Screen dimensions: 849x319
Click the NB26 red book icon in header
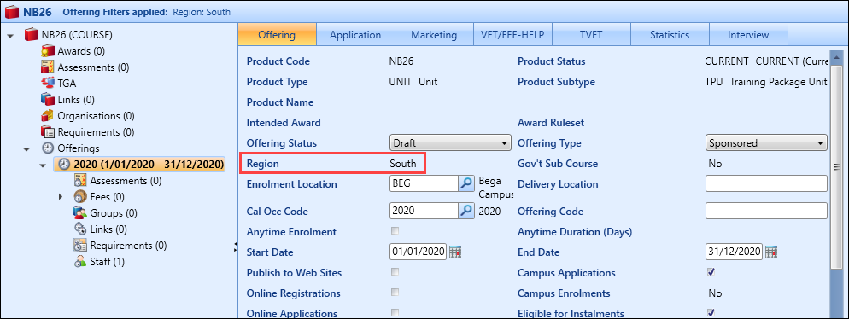click(12, 12)
